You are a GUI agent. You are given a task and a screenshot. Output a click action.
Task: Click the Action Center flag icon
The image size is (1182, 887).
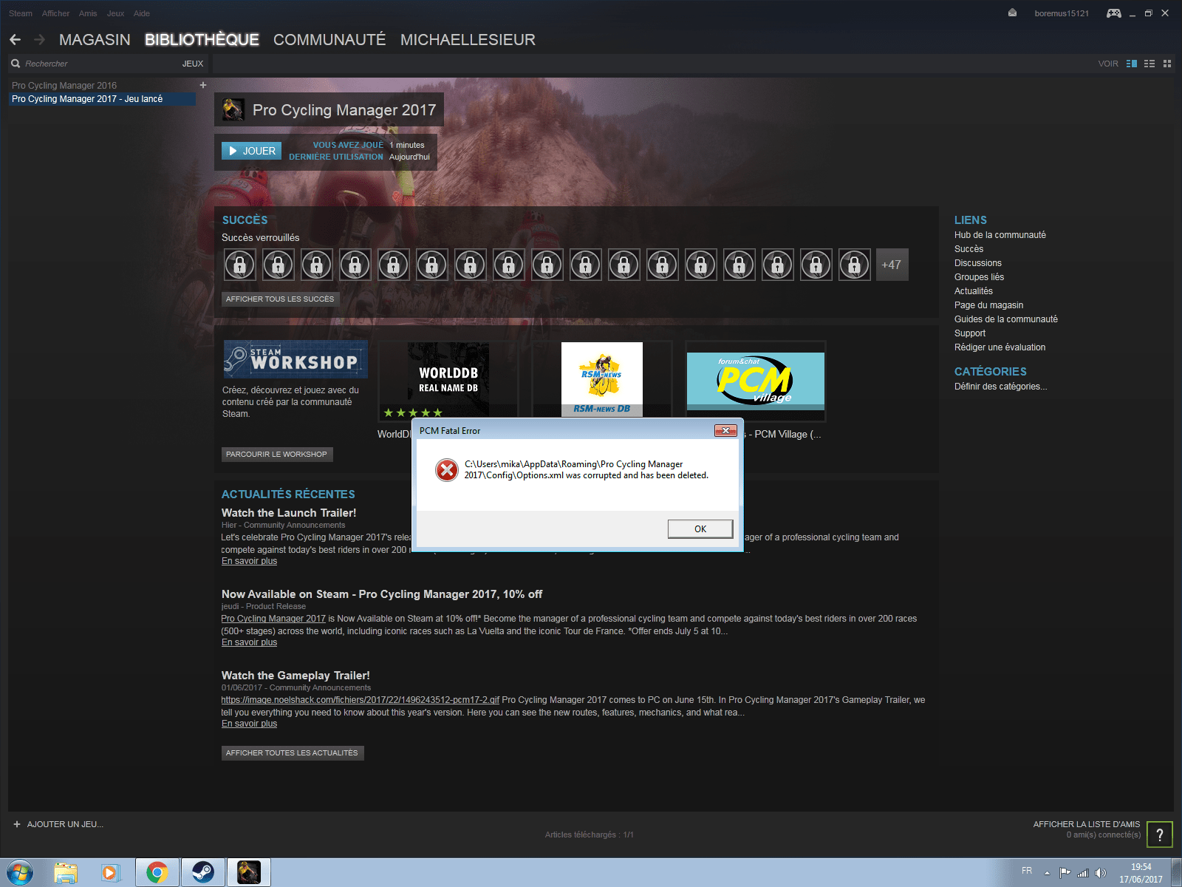[x=1065, y=873]
